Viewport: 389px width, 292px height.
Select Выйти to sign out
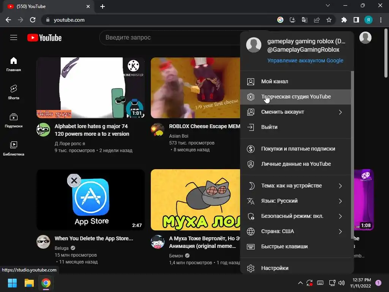point(296,127)
